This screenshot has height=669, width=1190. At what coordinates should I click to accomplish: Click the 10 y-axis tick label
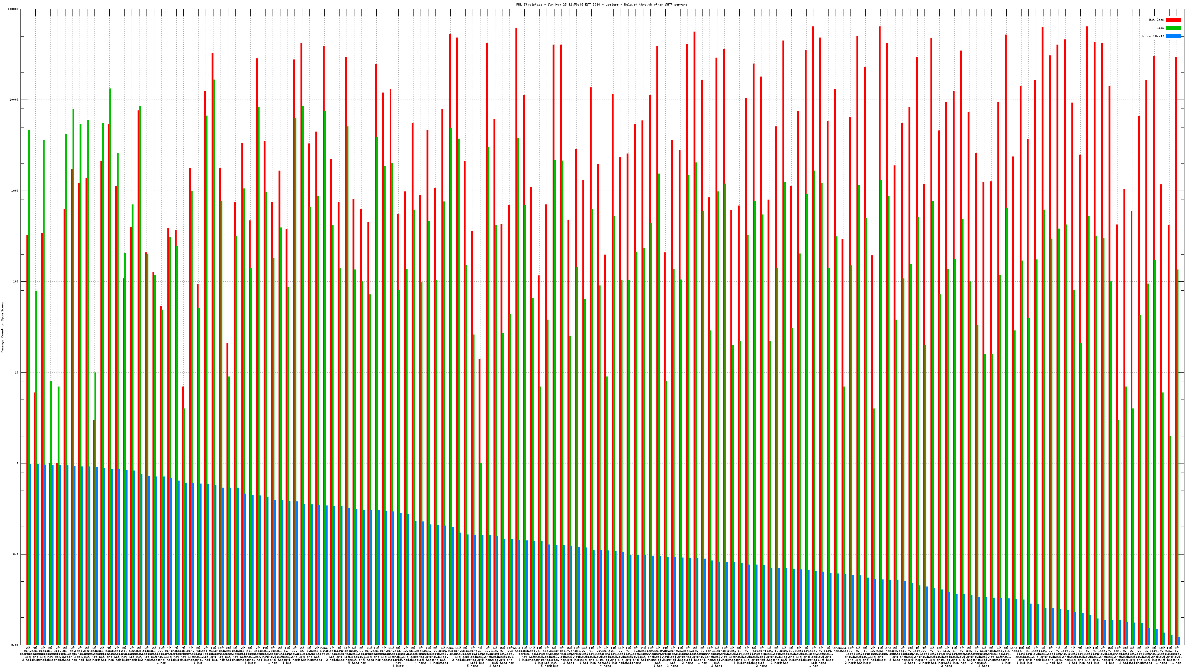(17, 372)
